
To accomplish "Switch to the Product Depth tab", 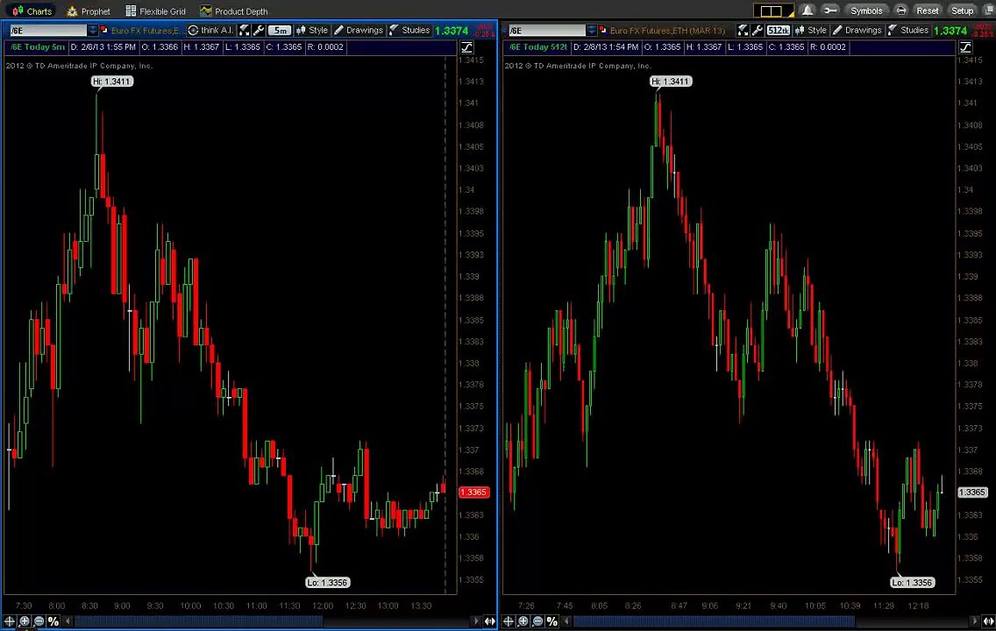I will (x=234, y=11).
